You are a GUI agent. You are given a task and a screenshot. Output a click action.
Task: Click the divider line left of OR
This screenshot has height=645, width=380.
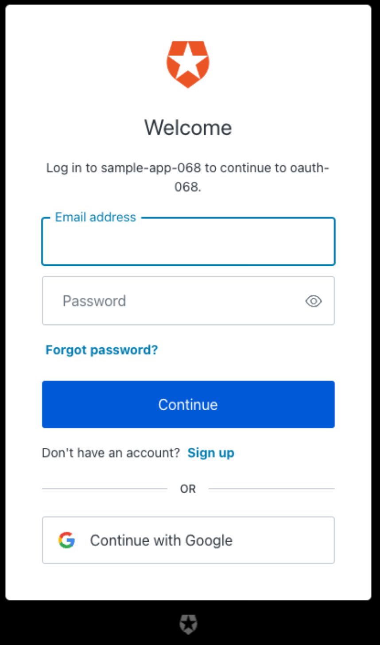click(x=105, y=489)
